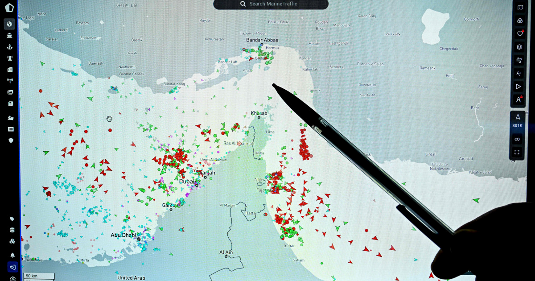Click the antenna stations icon

(9, 81)
